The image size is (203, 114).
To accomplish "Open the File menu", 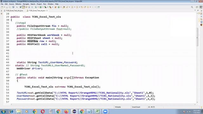I will 2,4.
